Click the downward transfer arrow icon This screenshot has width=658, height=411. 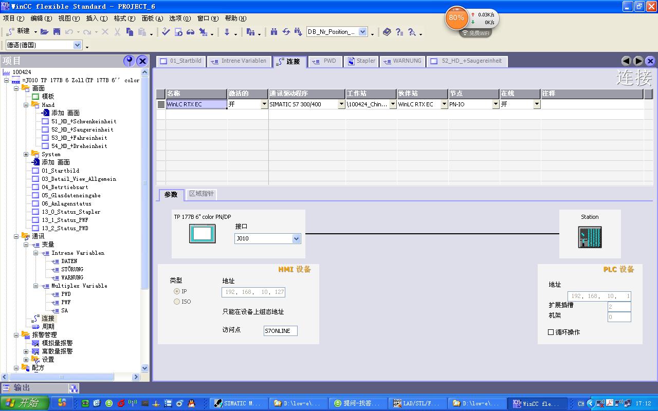(x=227, y=32)
